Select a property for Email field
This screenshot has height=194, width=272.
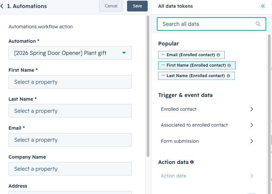70,140
